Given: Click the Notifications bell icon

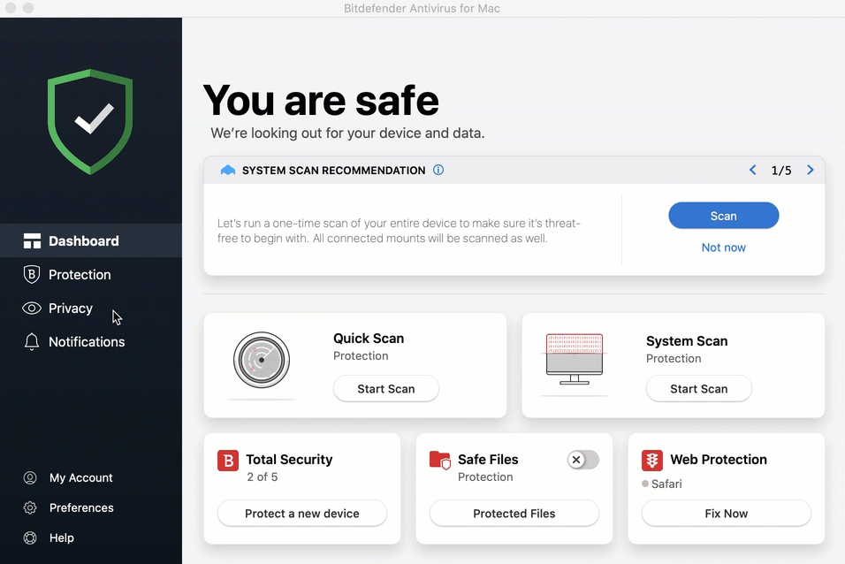Looking at the screenshot, I should (x=32, y=342).
